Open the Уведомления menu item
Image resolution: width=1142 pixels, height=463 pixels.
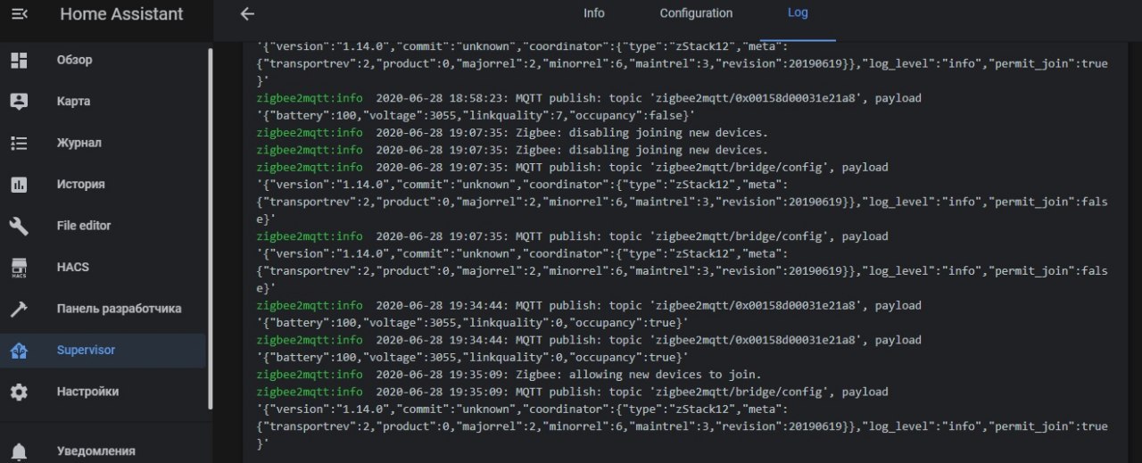pyautogui.click(x=103, y=451)
